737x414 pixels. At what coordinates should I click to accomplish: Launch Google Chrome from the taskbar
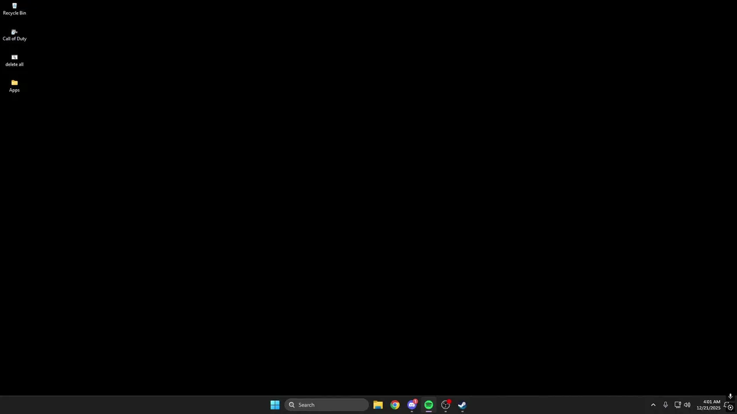(395, 405)
